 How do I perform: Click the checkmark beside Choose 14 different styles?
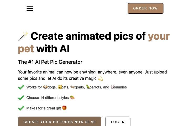[x=21, y=98]
